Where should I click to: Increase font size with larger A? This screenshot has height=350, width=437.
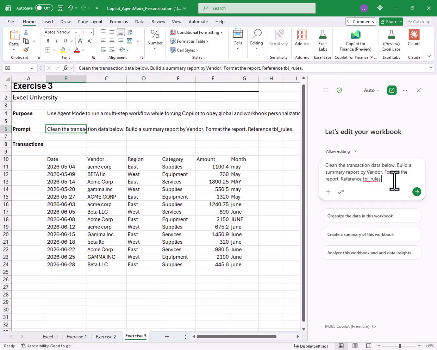coord(81,41)
